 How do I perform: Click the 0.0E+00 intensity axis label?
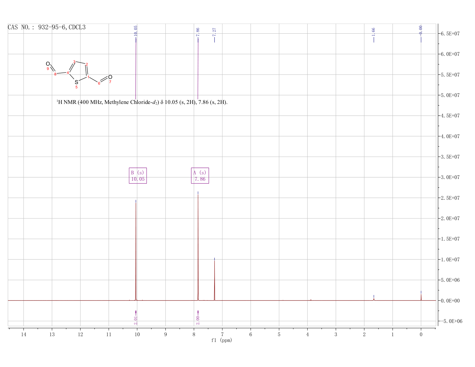click(x=450, y=301)
